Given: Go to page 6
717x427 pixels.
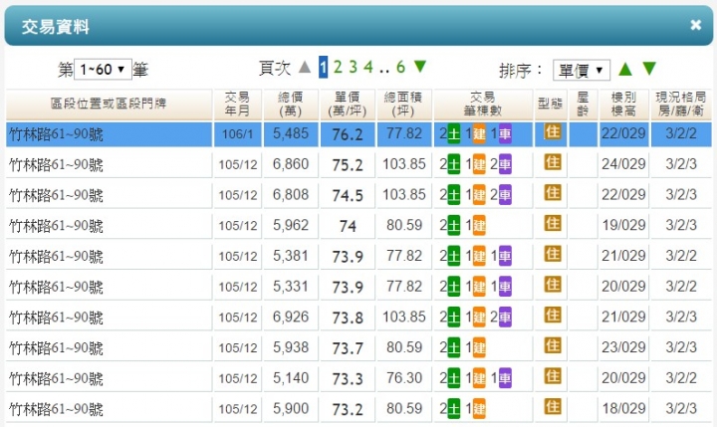Looking at the screenshot, I should coord(400,68).
